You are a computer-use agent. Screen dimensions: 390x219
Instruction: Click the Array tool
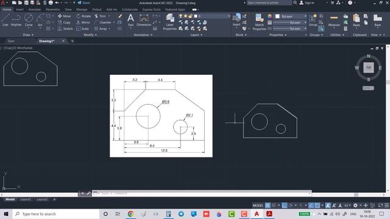tap(101, 29)
